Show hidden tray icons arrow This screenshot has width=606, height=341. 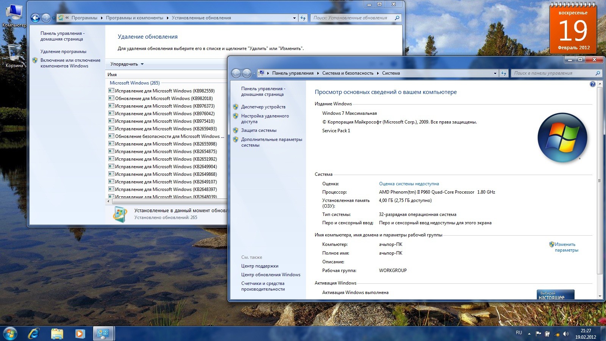529,334
